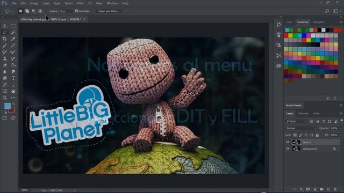This screenshot has height=193, width=344.
Task: Choose Add to selection mode
Action: coord(27,11)
